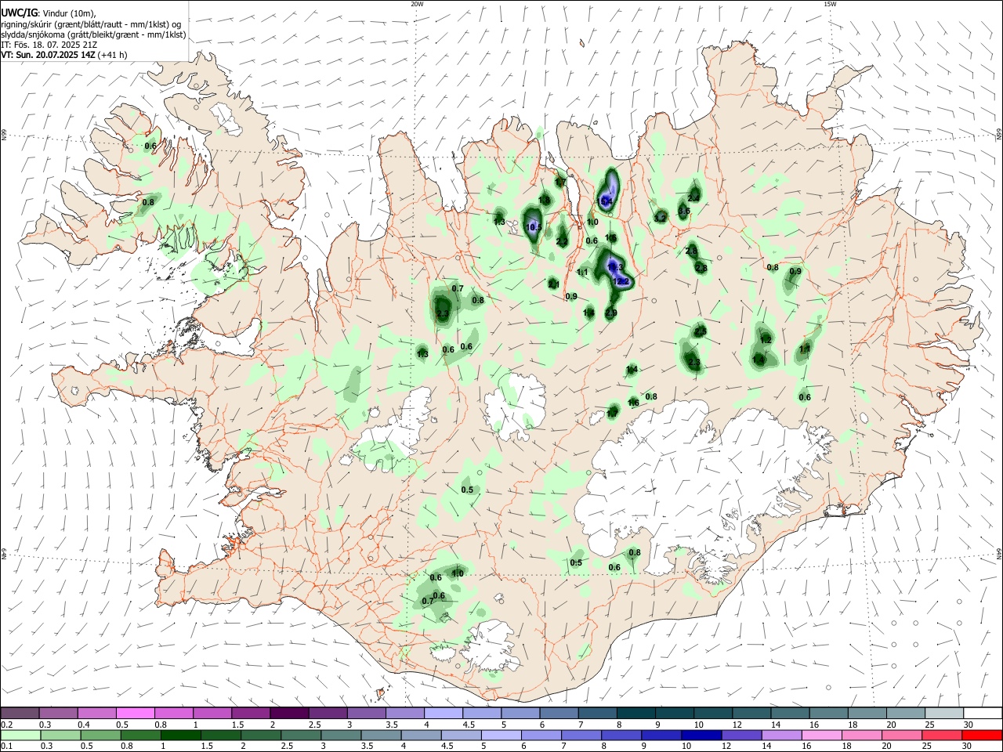Select the '2.5' precipitation value on map
The image size is (1003, 752).
pyautogui.click(x=701, y=332)
